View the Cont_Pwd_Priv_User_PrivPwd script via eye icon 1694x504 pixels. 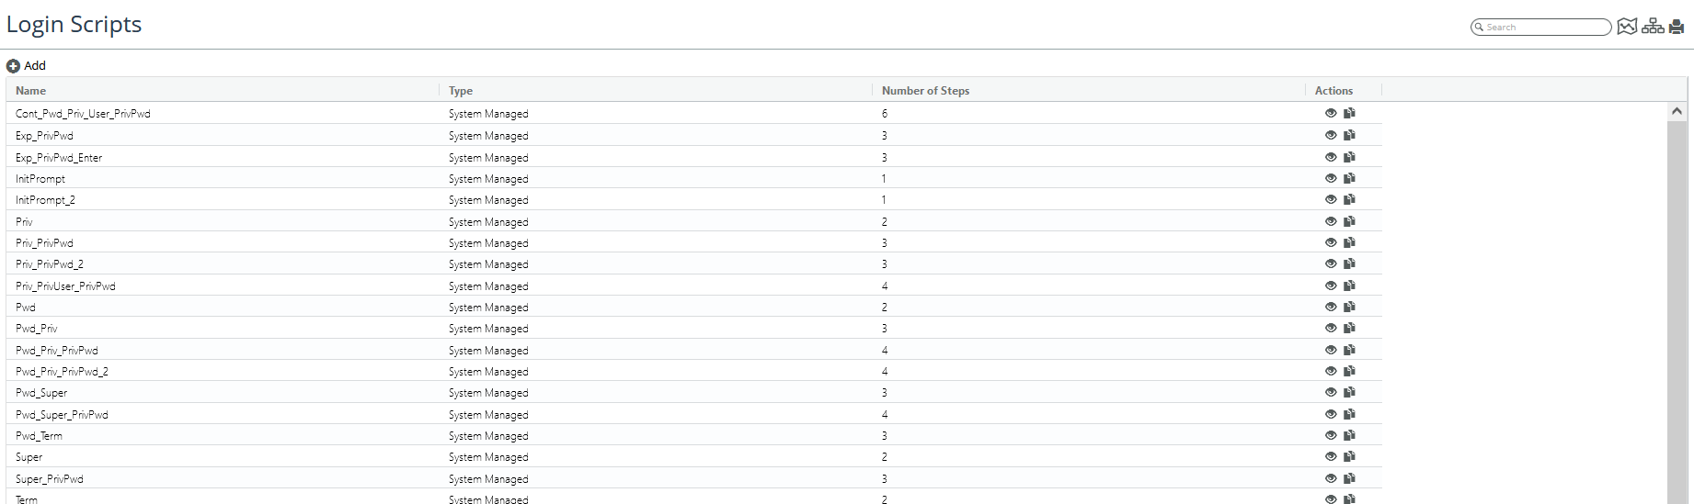[1331, 114]
